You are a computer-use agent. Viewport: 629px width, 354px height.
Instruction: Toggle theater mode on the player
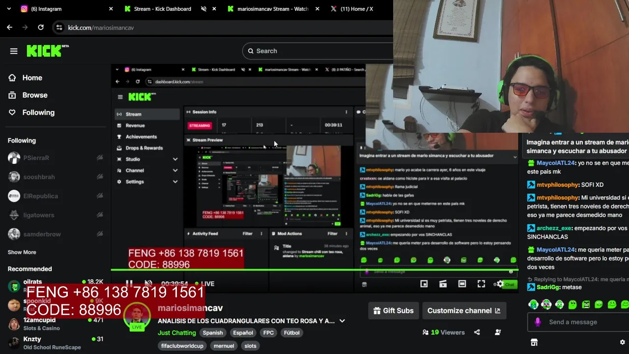pyautogui.click(x=462, y=284)
